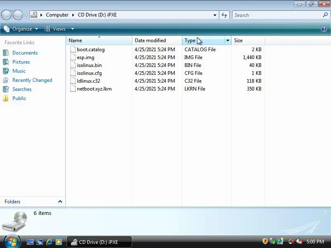Open the Views dropdown arrow

pyautogui.click(x=72, y=29)
